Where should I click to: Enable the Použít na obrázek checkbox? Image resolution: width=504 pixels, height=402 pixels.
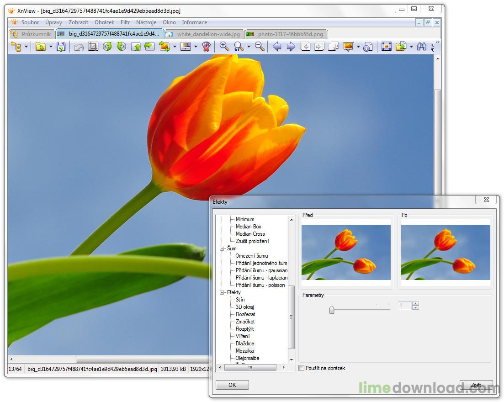point(302,368)
